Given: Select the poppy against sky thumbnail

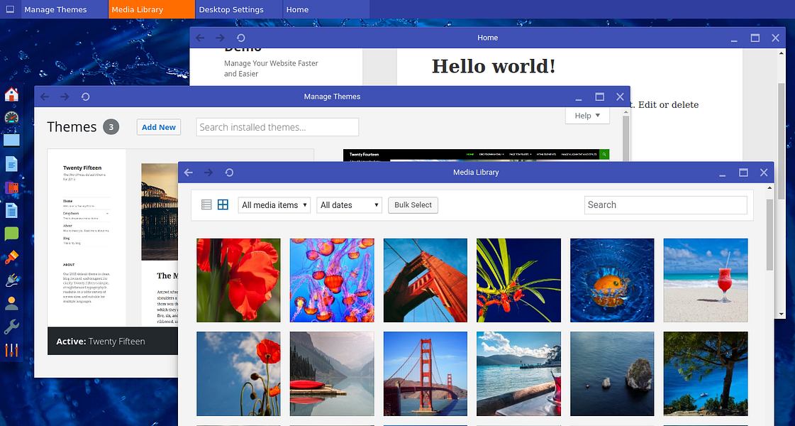Looking at the screenshot, I should coord(238,373).
